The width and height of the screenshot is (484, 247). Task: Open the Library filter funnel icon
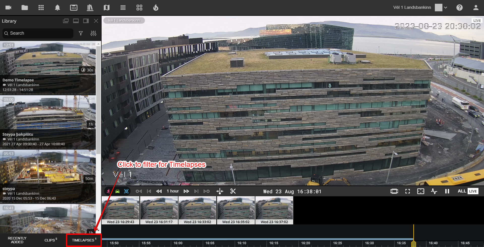coord(81,33)
